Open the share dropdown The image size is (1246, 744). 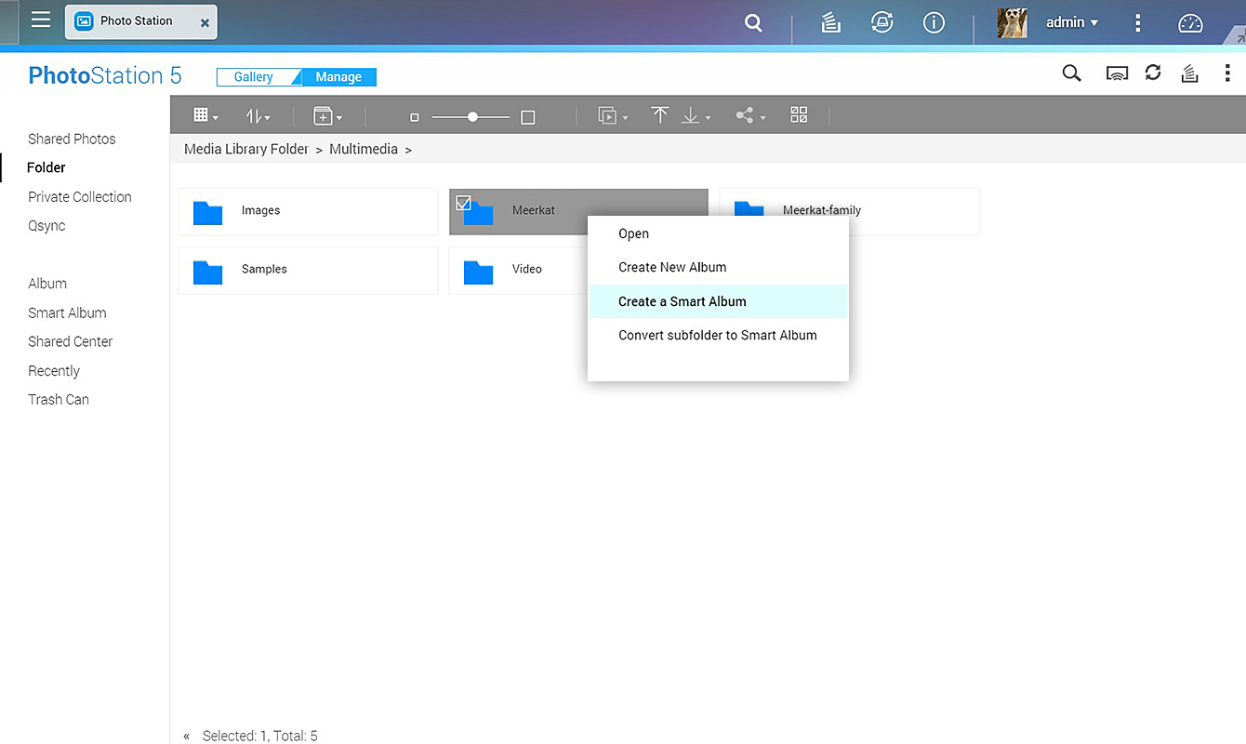click(x=750, y=116)
